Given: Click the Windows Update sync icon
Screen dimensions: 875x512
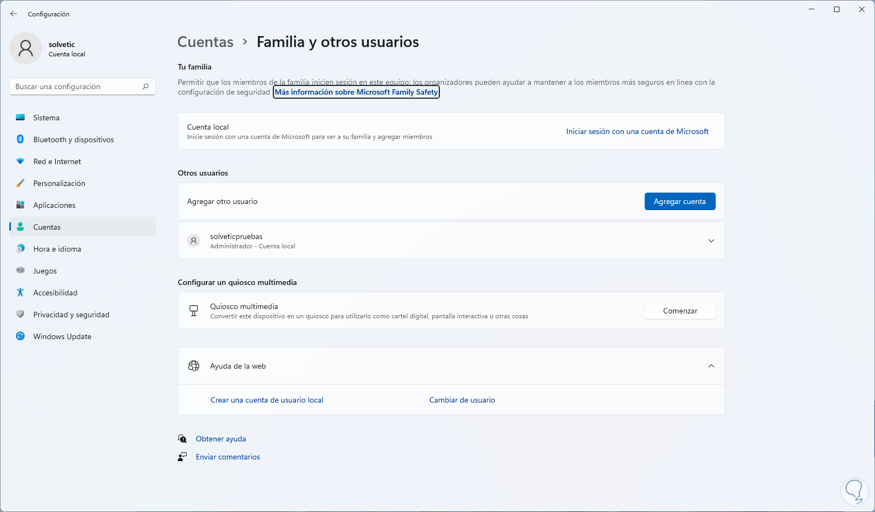Looking at the screenshot, I should point(20,336).
